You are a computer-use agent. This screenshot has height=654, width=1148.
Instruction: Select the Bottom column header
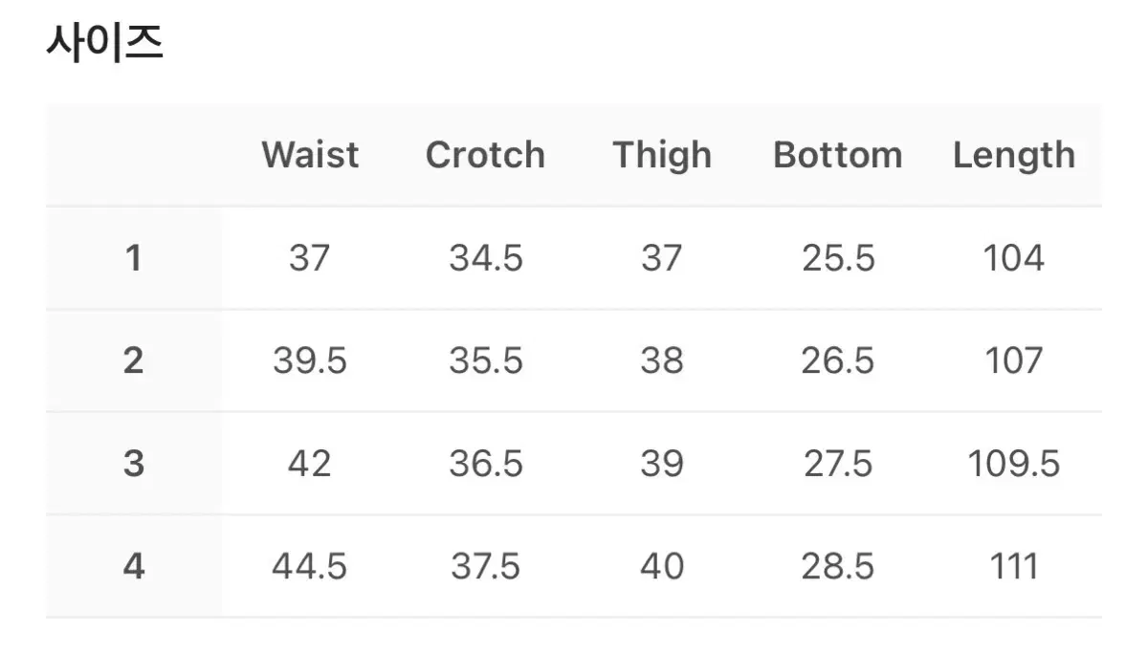click(x=838, y=155)
